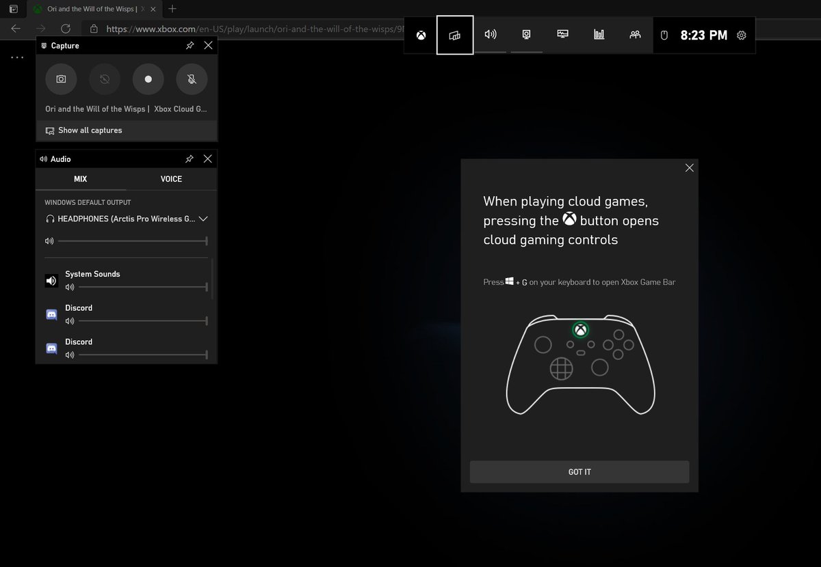Click the Xbox button on the controller image
Screen dimensions: 821x567
pyautogui.click(x=580, y=331)
